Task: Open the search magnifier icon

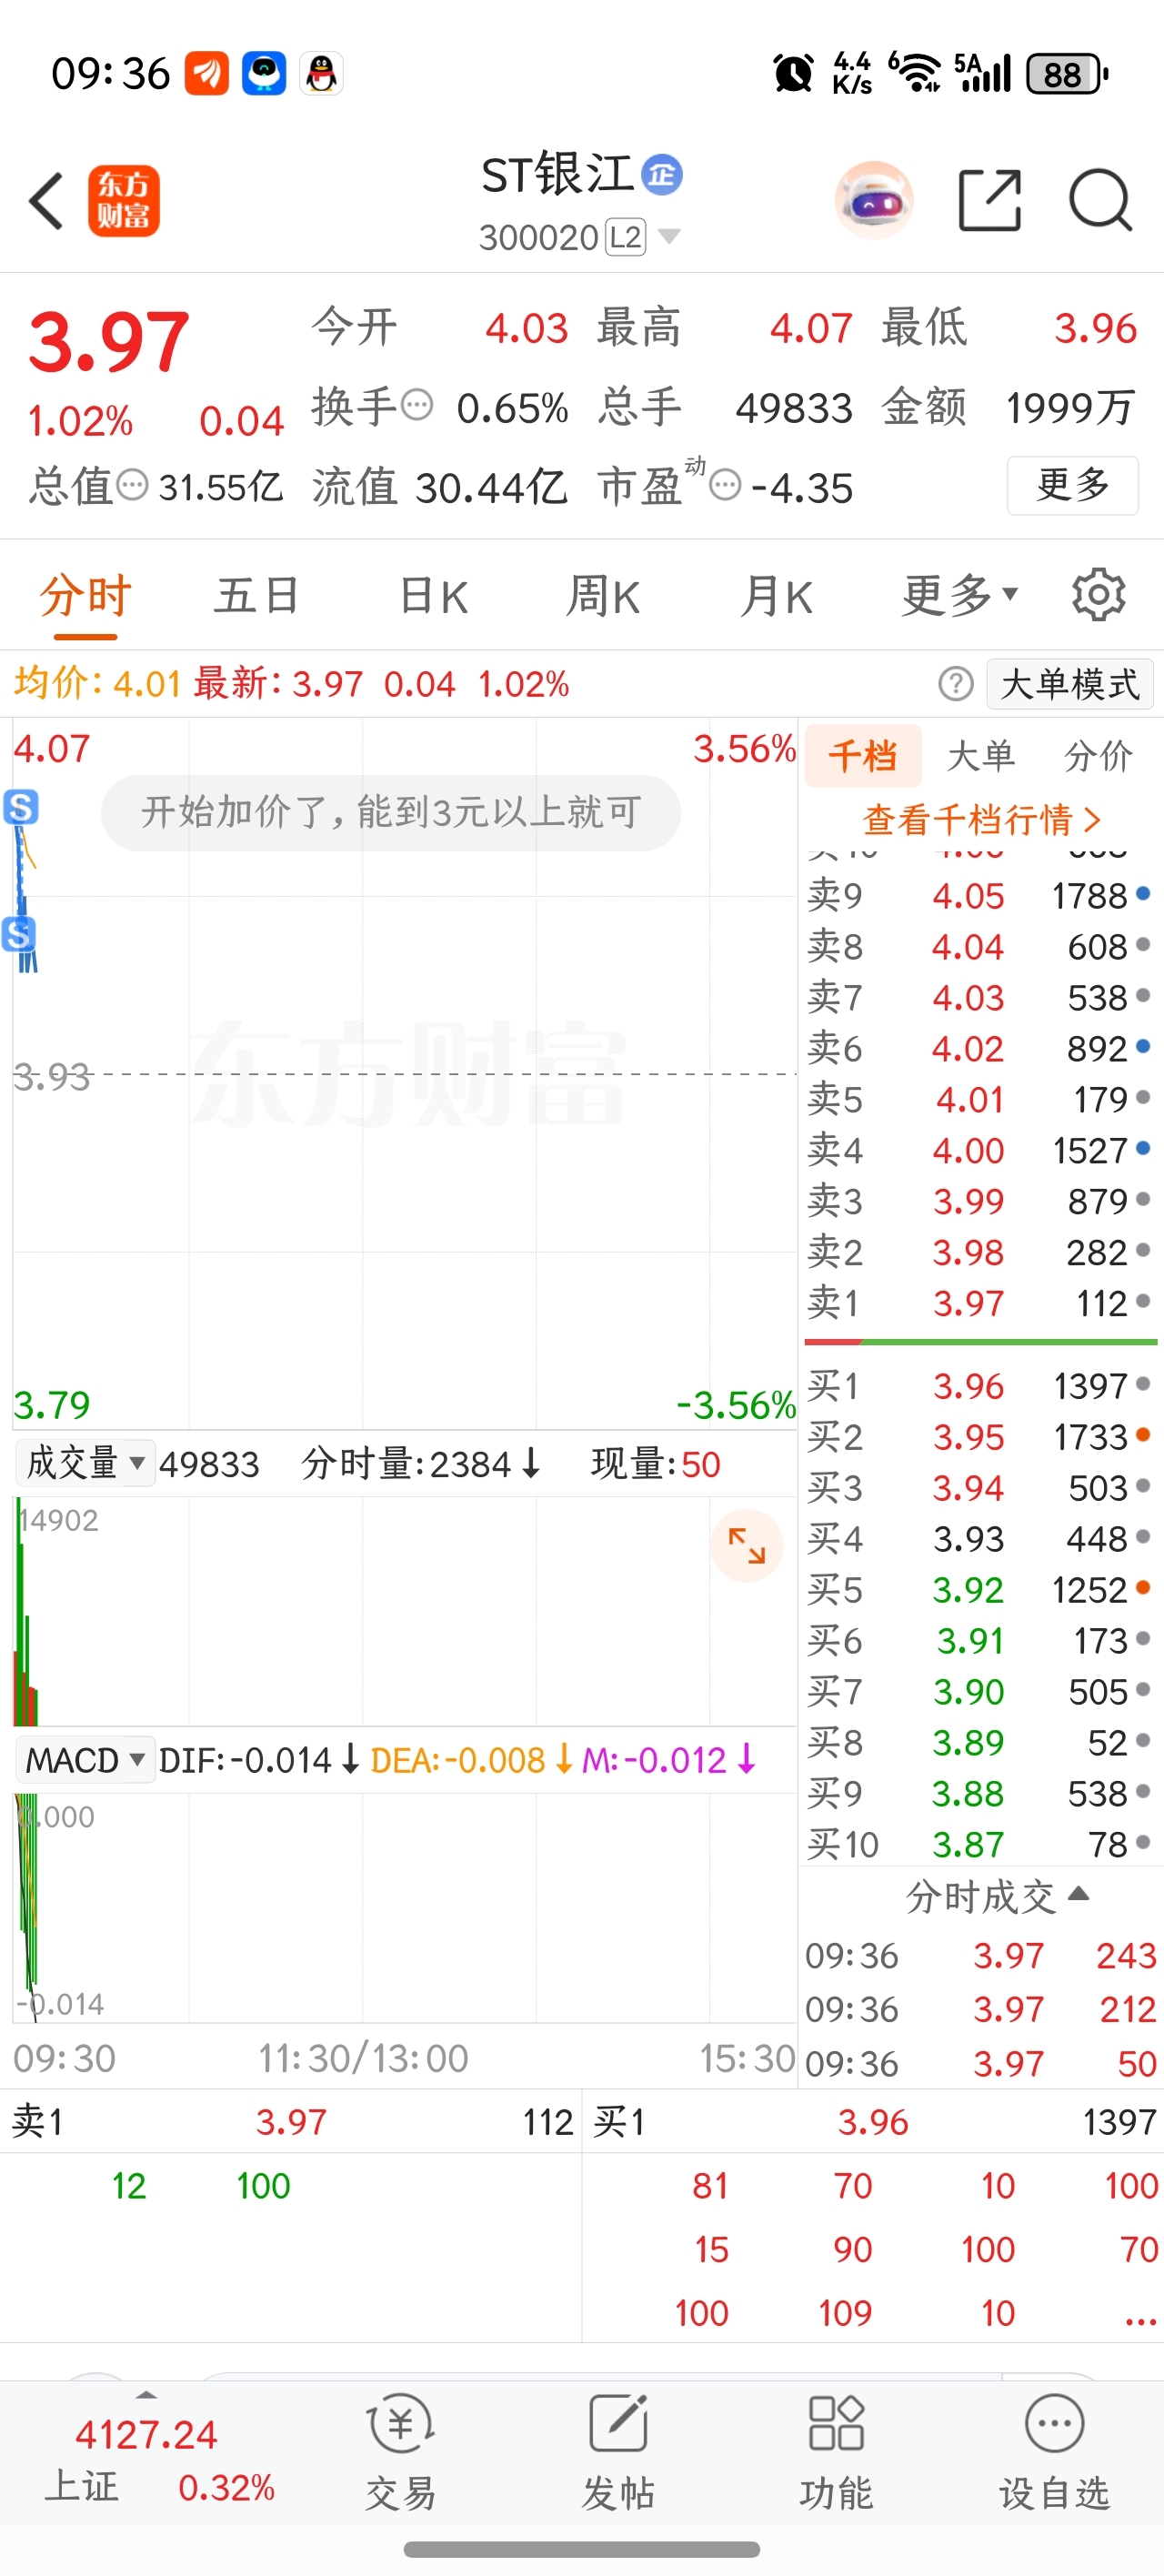Action: coord(1100,200)
